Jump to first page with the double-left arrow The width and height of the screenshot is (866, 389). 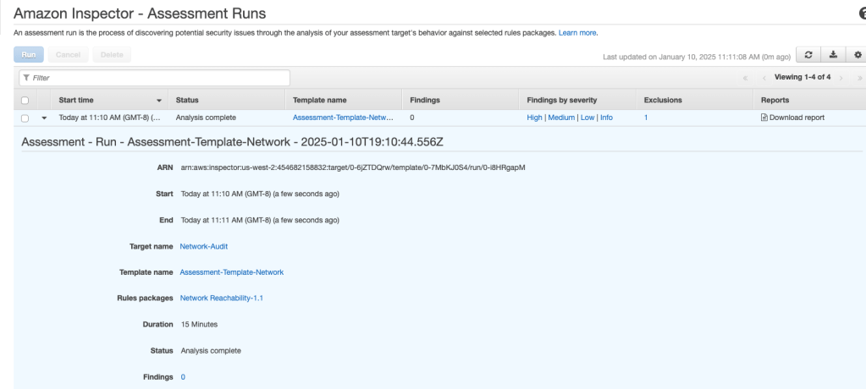746,77
